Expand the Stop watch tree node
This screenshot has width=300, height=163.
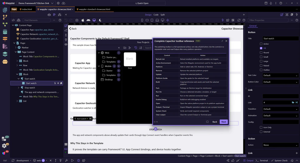tap(18, 88)
